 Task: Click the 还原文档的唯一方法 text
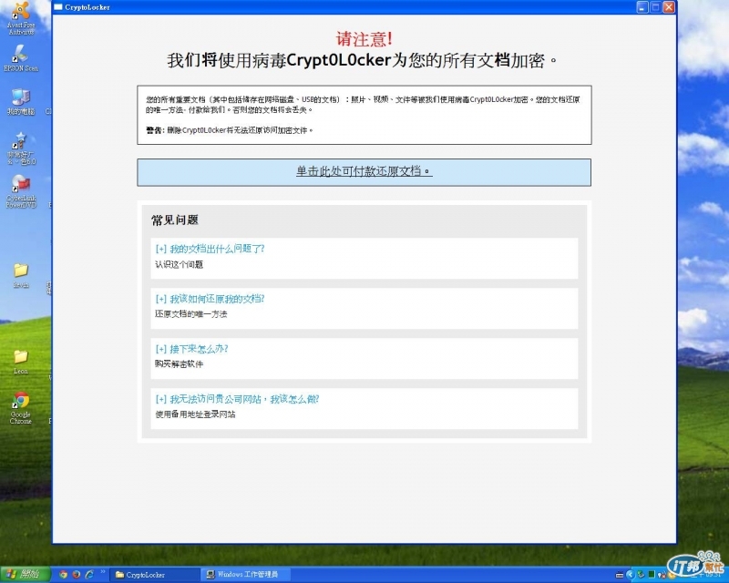[191, 314]
